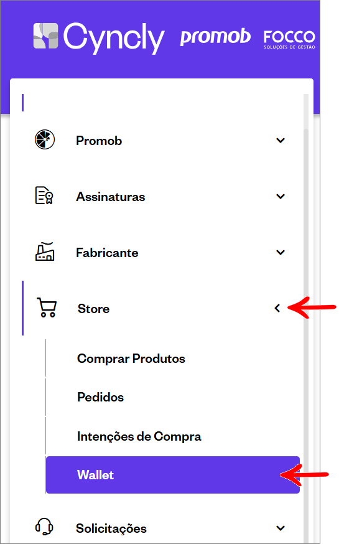Click the Store menu label
The height and width of the screenshot is (544, 339).
click(x=93, y=309)
